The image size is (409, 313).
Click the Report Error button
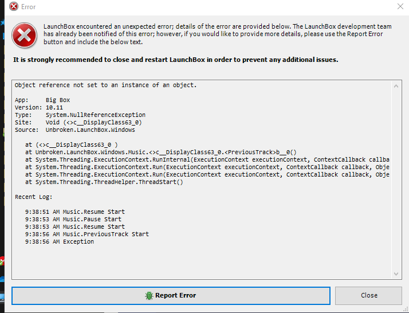click(171, 295)
